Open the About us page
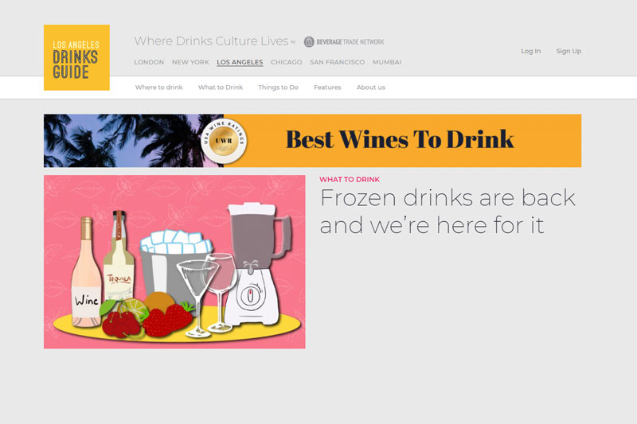This screenshot has height=424, width=637. pyautogui.click(x=371, y=88)
